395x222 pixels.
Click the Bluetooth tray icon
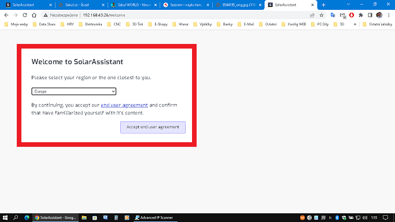click(x=337, y=217)
